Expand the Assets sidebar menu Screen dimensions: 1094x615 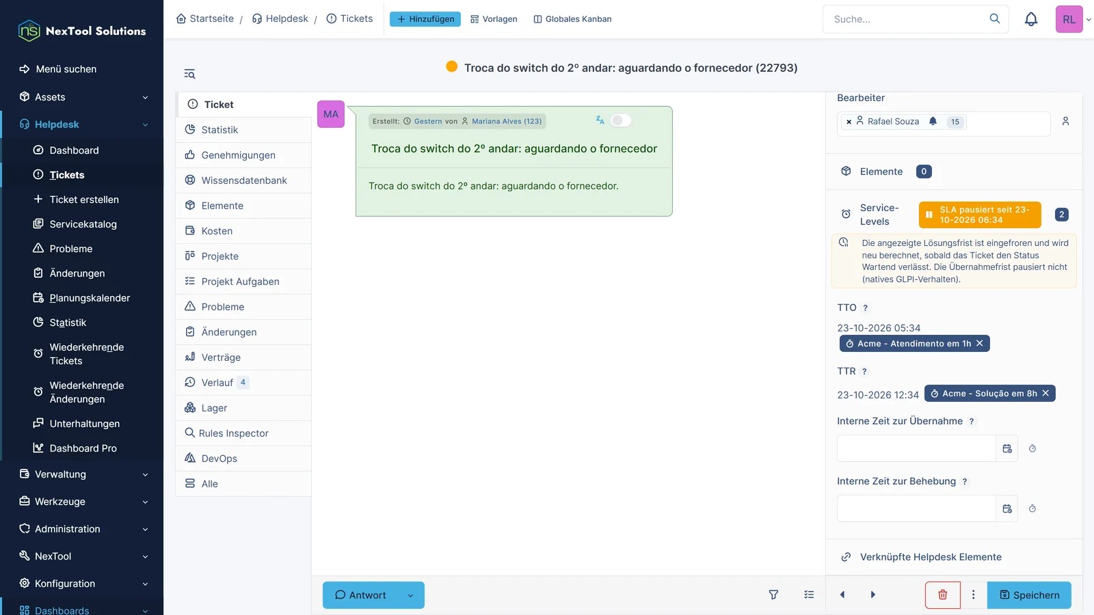[82, 97]
